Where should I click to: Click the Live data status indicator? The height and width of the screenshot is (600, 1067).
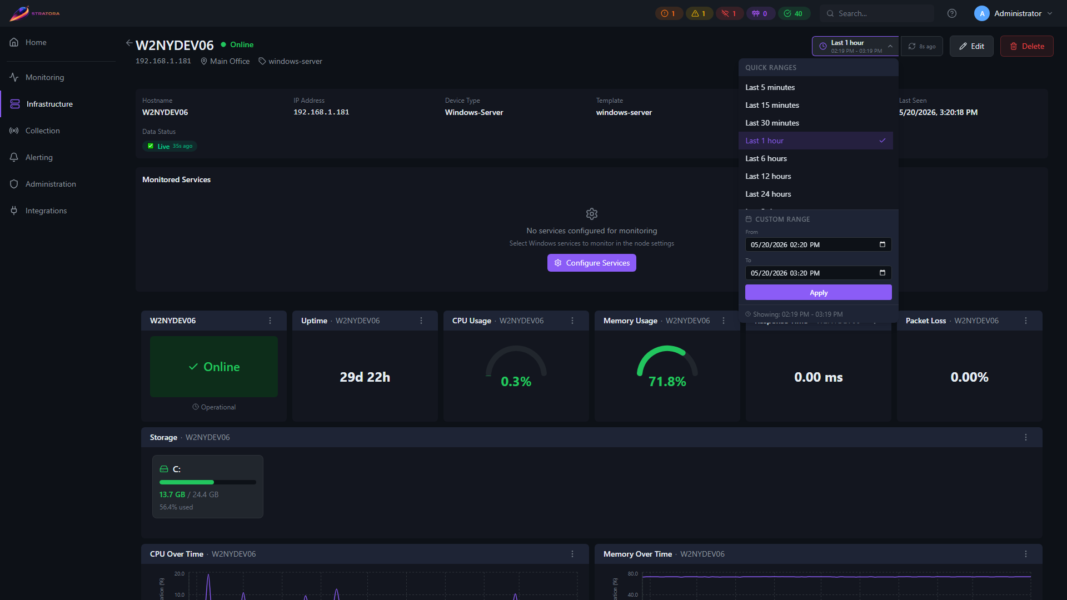(x=170, y=146)
